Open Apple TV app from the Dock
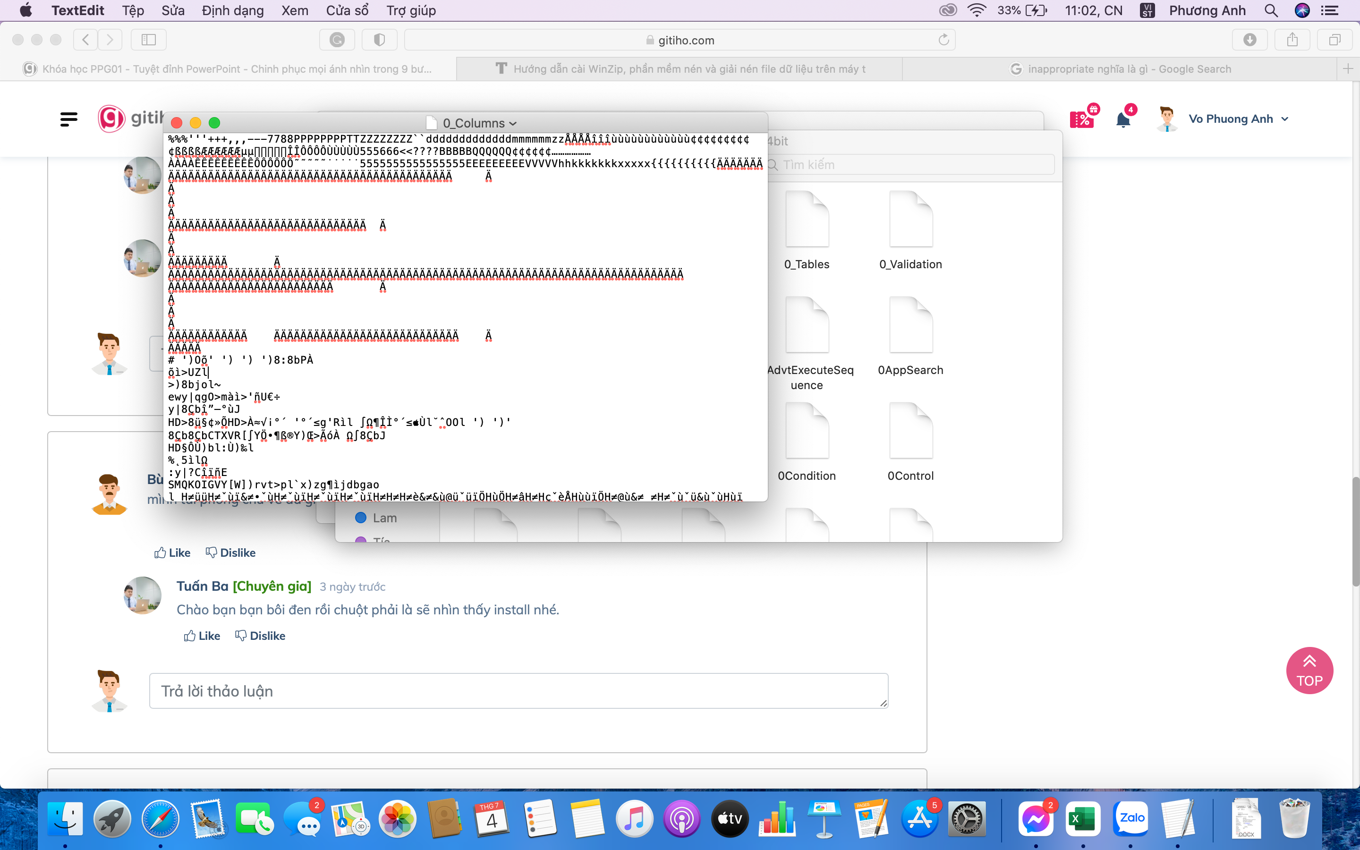Screen dimensions: 1360x850 730,818
